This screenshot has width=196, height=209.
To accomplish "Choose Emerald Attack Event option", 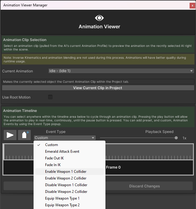I will point(62,152).
